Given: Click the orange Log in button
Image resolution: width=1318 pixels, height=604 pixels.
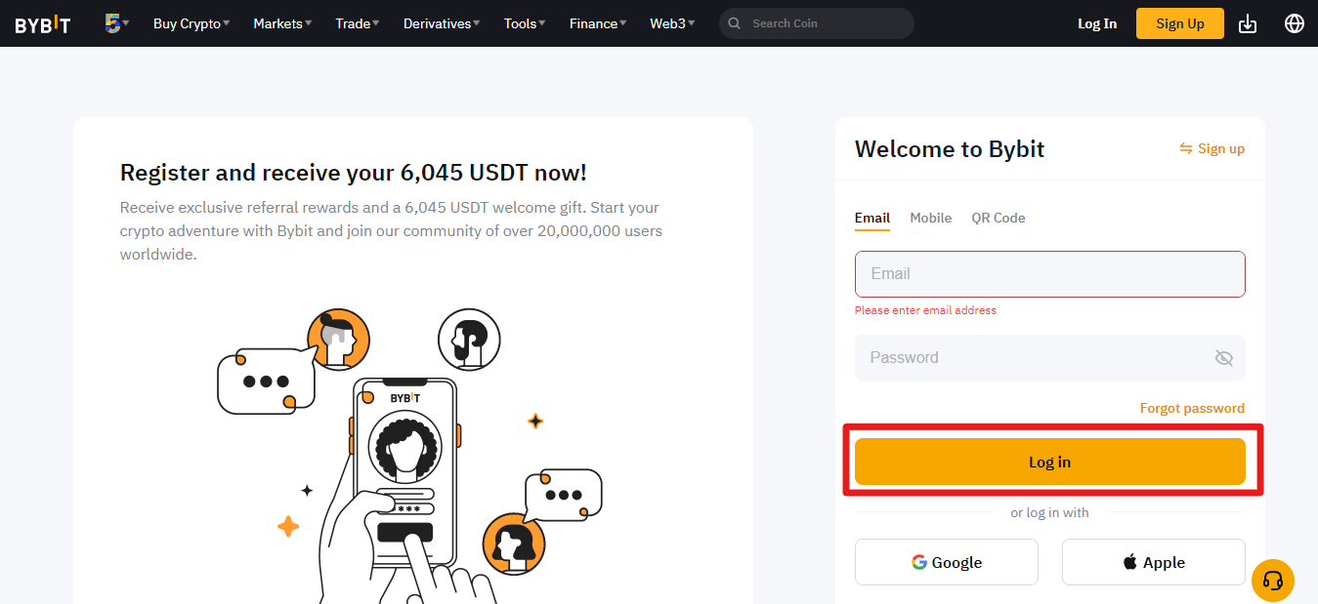Looking at the screenshot, I should 1050,462.
